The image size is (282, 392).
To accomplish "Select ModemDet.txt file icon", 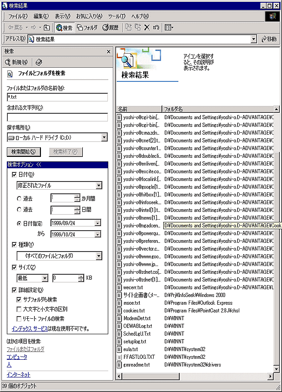I will click(119, 318).
